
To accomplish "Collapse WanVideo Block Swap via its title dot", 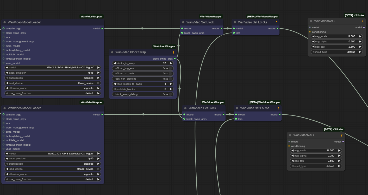I will [x=112, y=52].
